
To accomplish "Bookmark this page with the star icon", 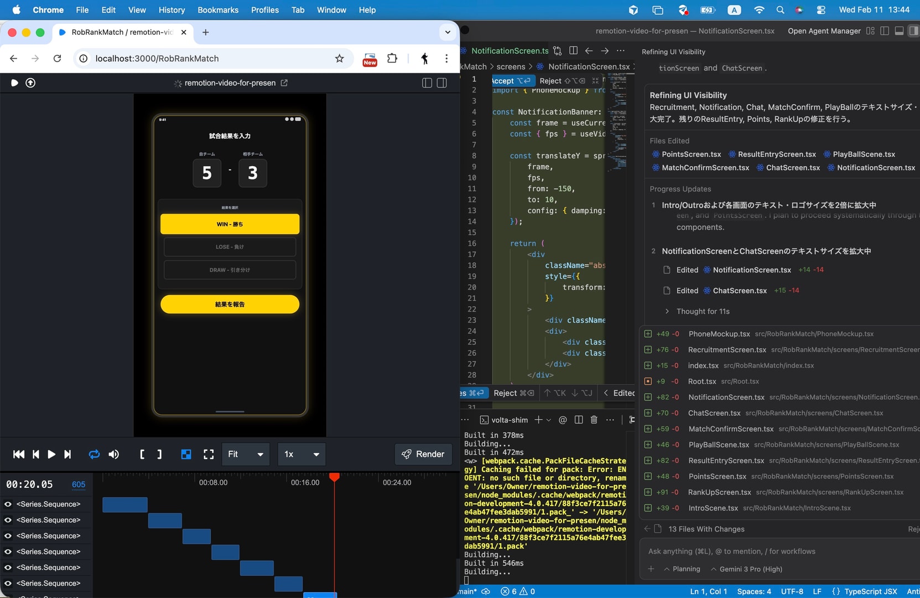I will pos(340,59).
